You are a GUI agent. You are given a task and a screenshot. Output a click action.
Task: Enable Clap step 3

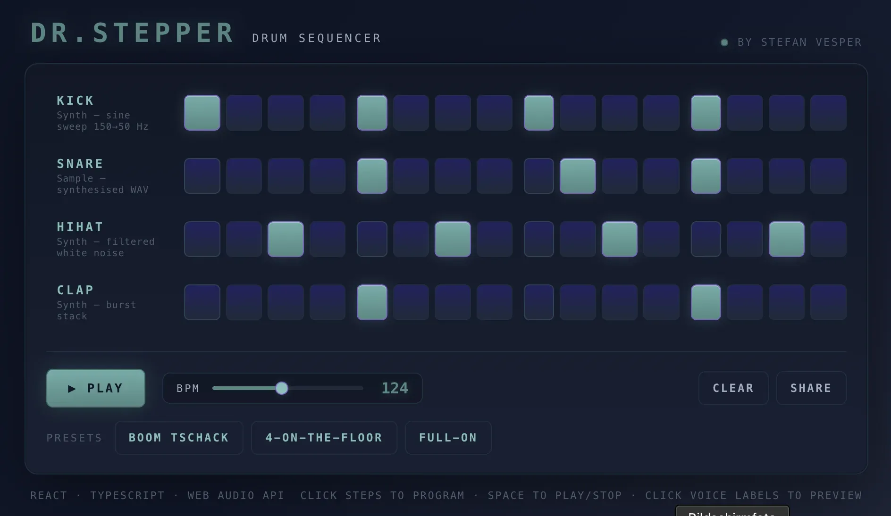tap(286, 302)
